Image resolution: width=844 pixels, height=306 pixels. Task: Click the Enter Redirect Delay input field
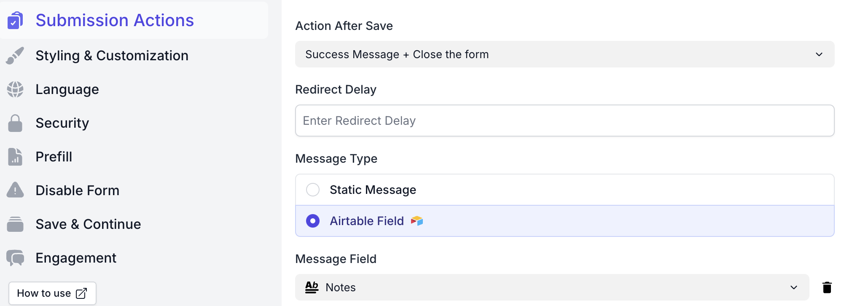click(x=564, y=121)
